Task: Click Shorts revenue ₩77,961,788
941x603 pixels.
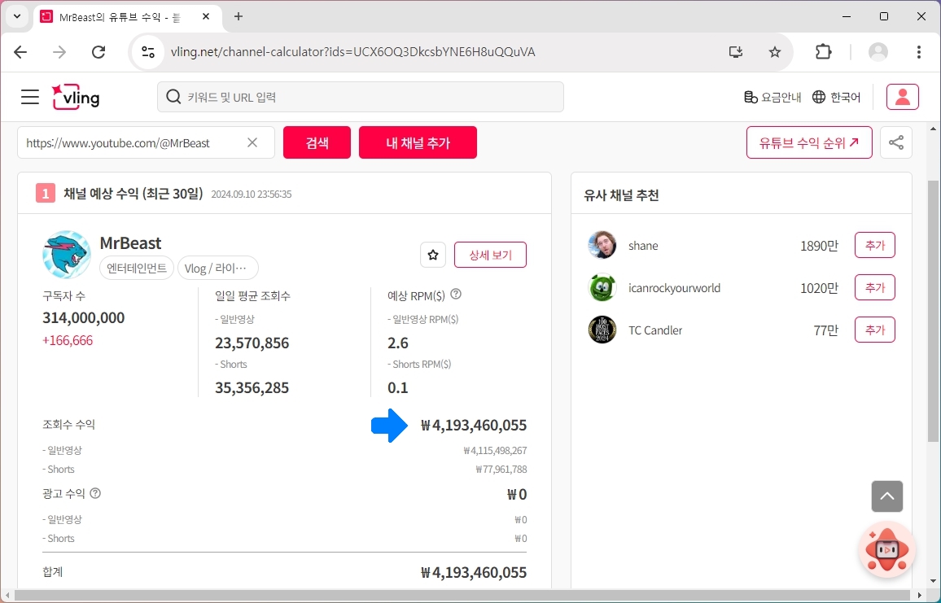Action: click(x=501, y=470)
